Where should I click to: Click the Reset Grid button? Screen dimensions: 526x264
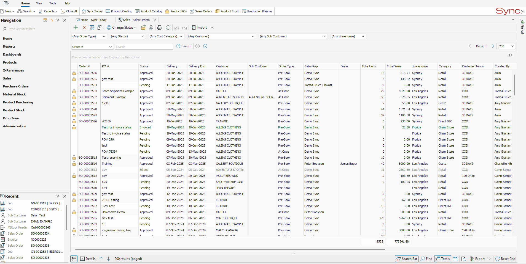505,259
